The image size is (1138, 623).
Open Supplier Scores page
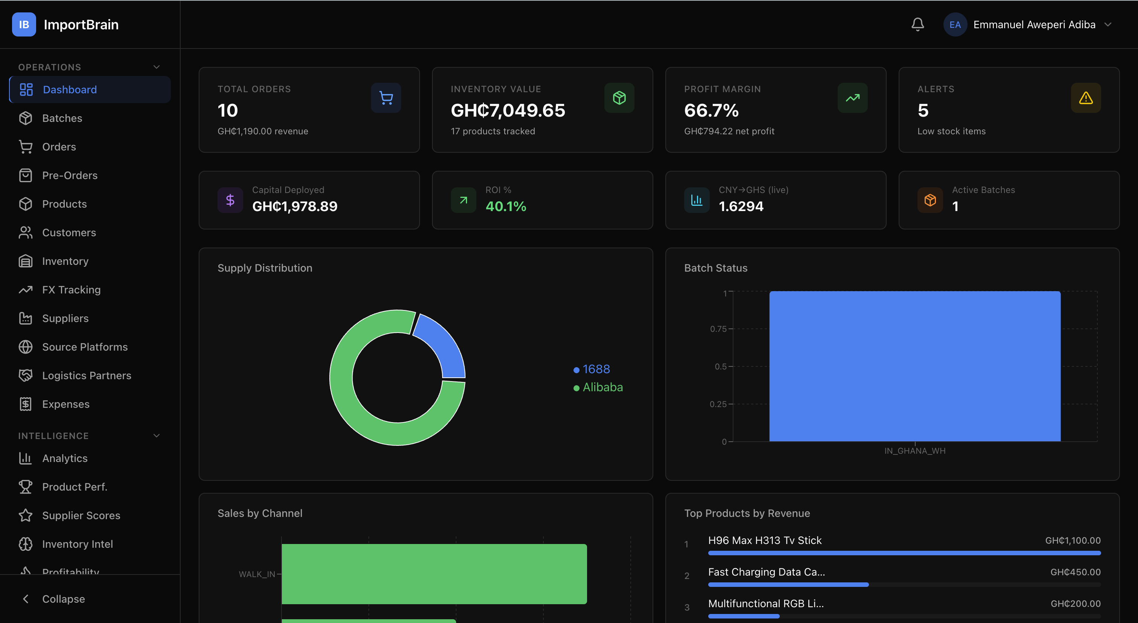click(x=90, y=515)
